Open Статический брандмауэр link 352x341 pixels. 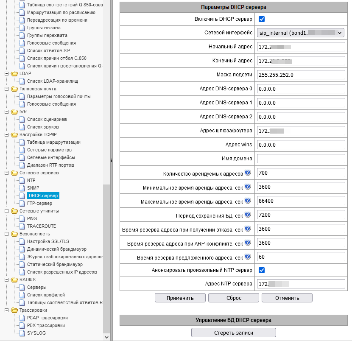55,264
